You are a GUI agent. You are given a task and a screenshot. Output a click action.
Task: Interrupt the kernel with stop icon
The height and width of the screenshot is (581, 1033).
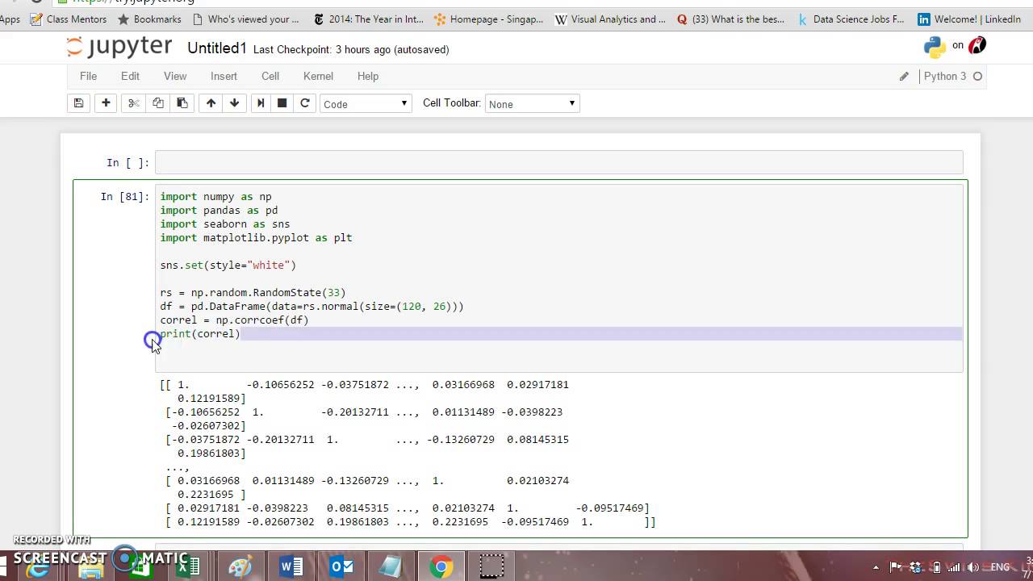tap(282, 103)
